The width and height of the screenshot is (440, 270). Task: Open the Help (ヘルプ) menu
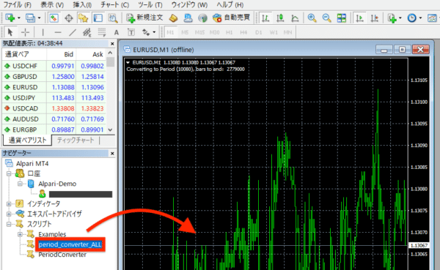[230, 5]
